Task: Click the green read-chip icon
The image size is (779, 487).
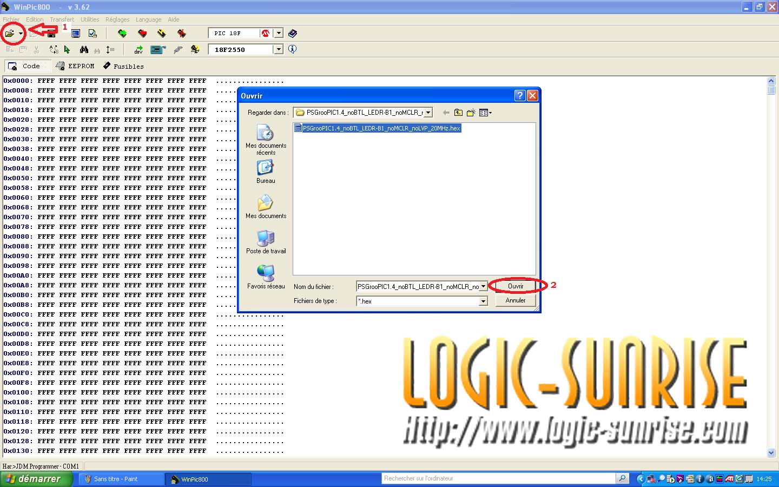Action: coord(122,34)
